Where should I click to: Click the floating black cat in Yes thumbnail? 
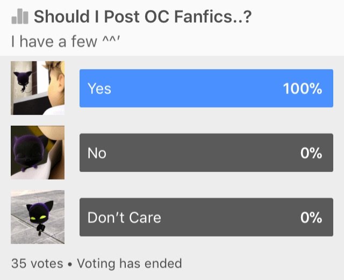(x=23, y=81)
